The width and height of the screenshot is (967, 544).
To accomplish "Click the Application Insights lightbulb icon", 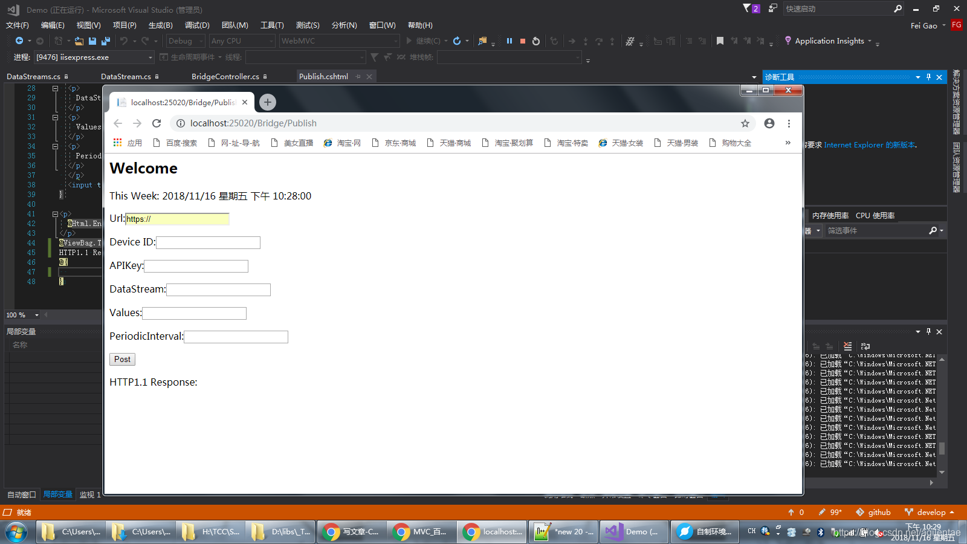I will 788,40.
